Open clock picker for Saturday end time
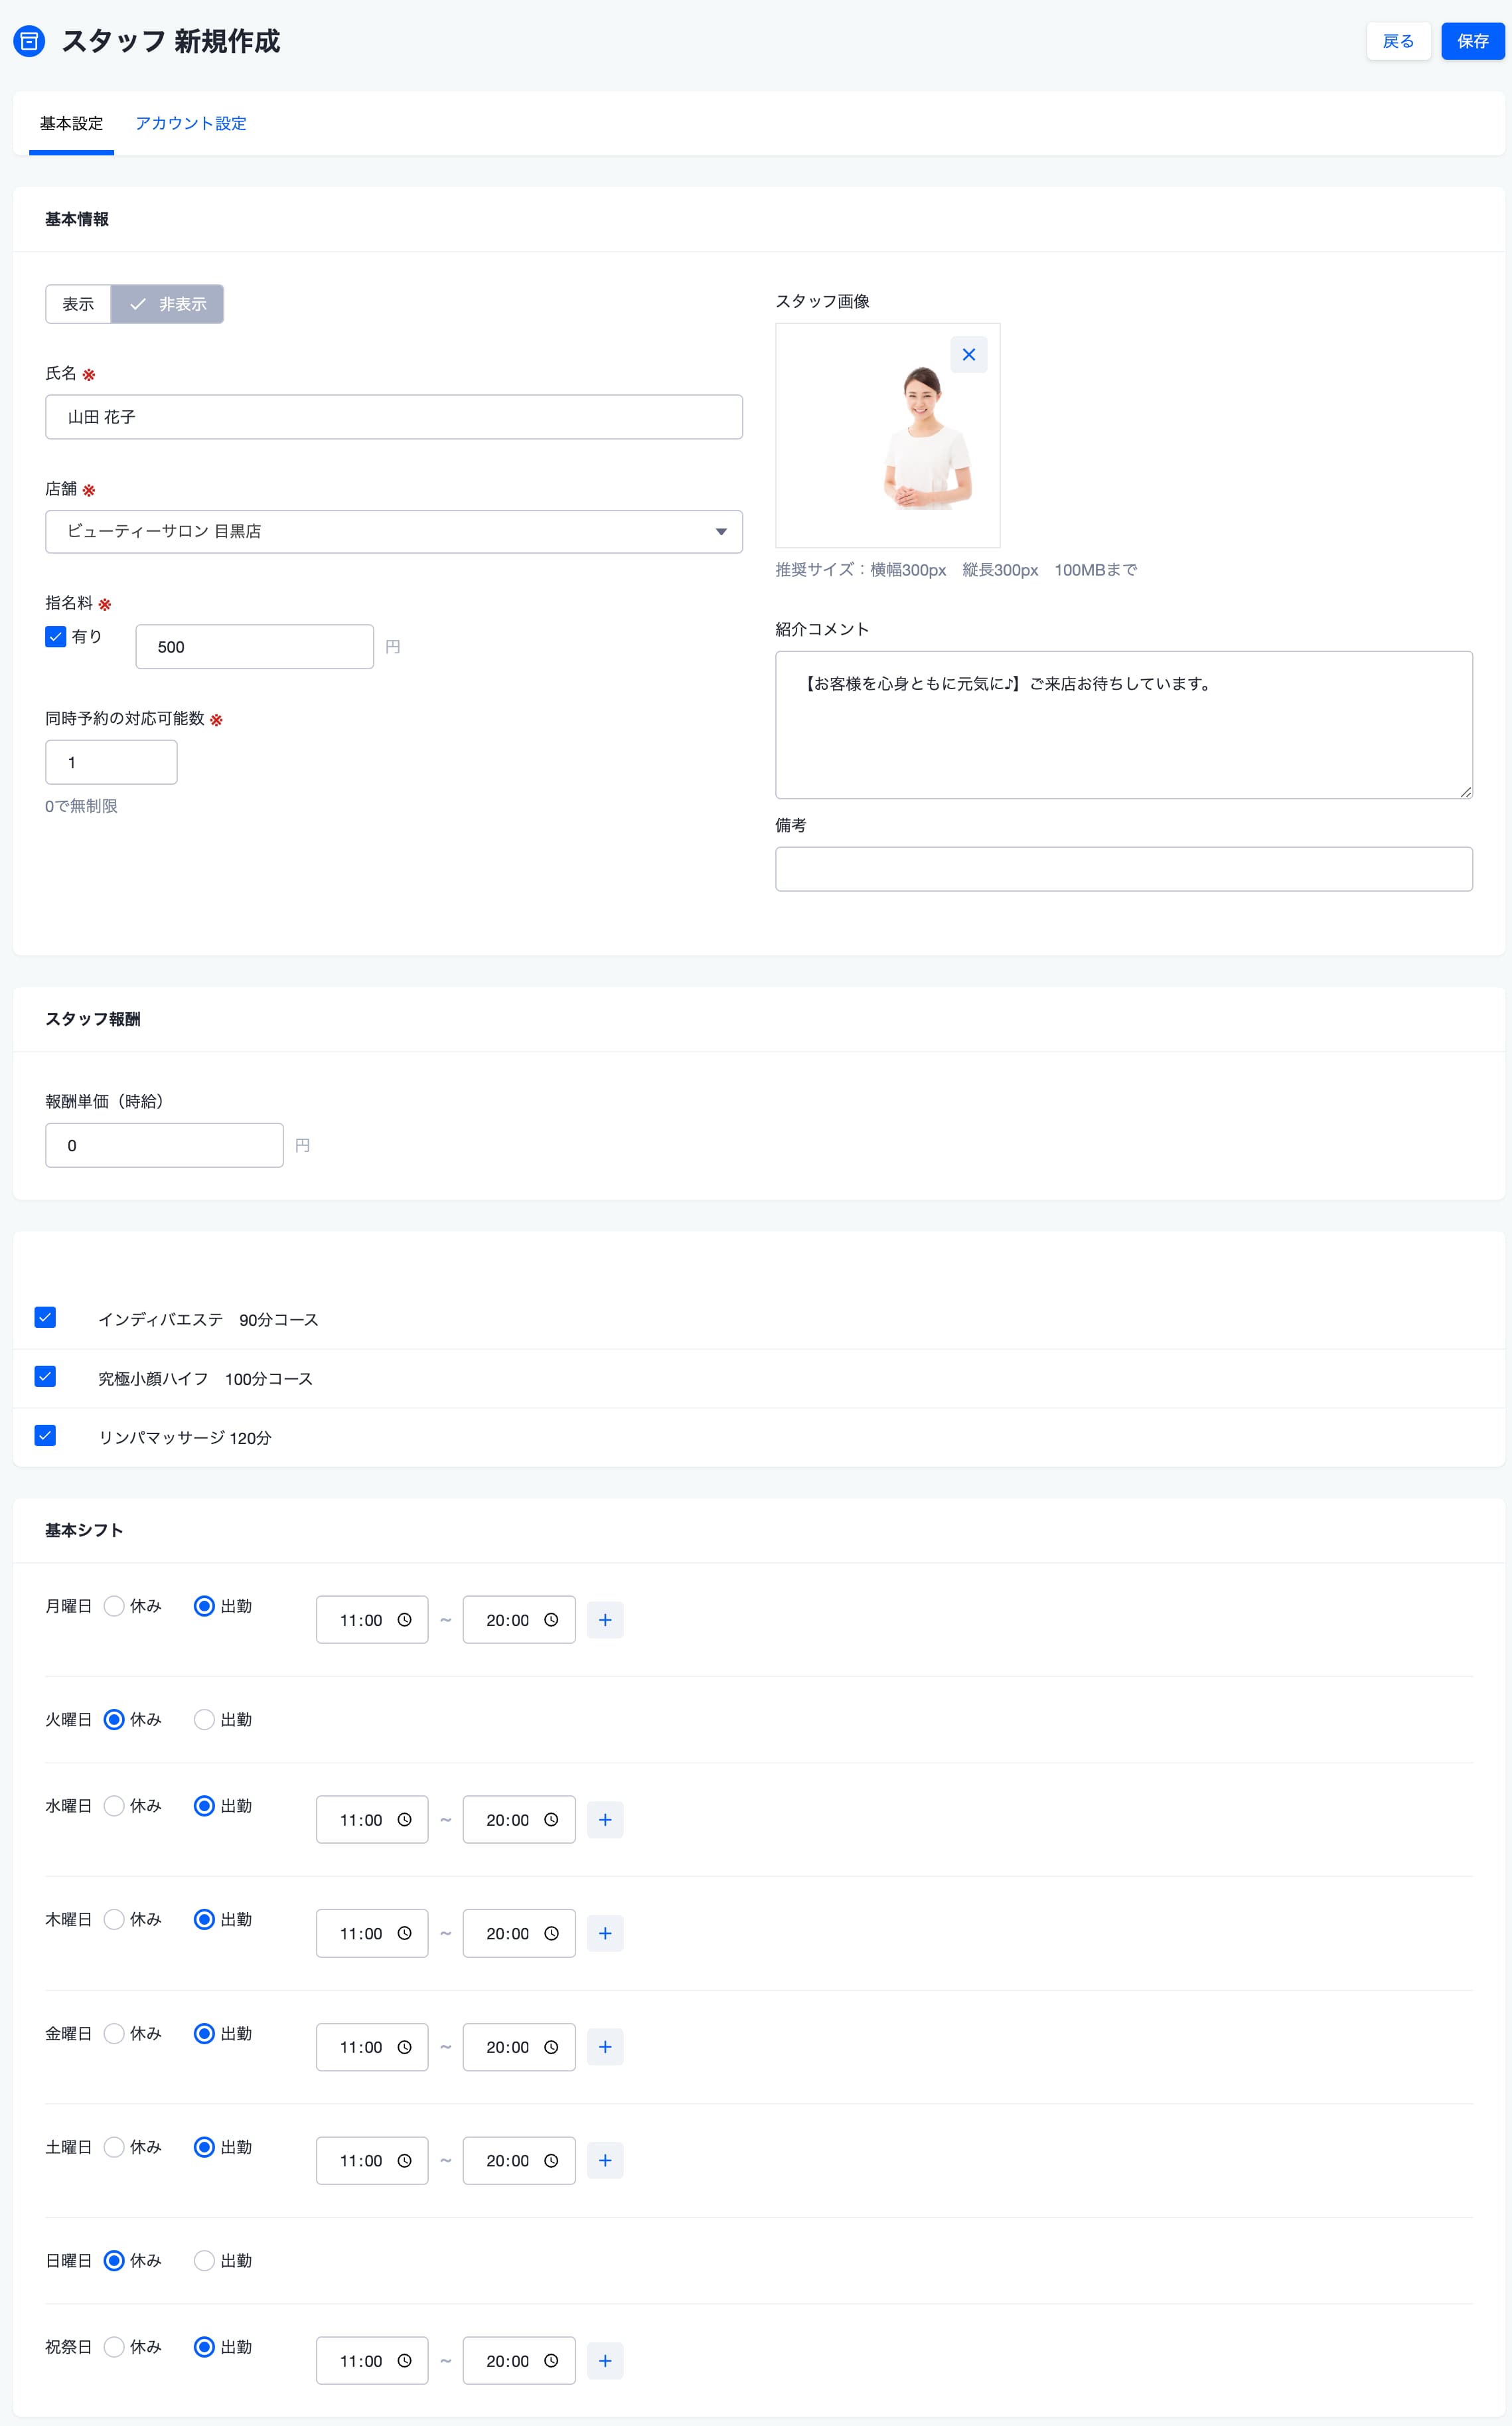This screenshot has height=2426, width=1512. [551, 2160]
